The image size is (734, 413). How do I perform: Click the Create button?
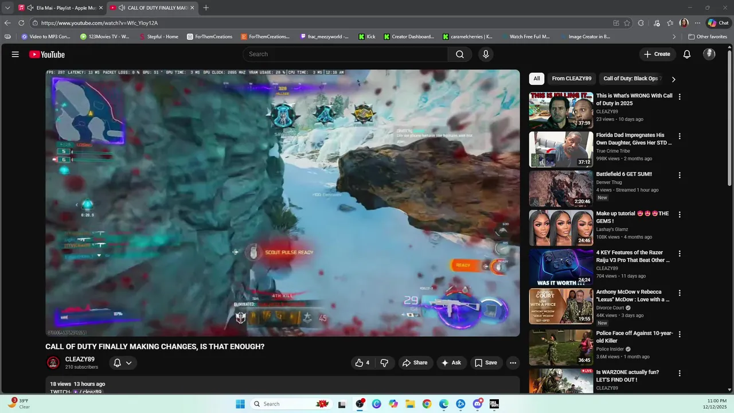click(x=657, y=54)
